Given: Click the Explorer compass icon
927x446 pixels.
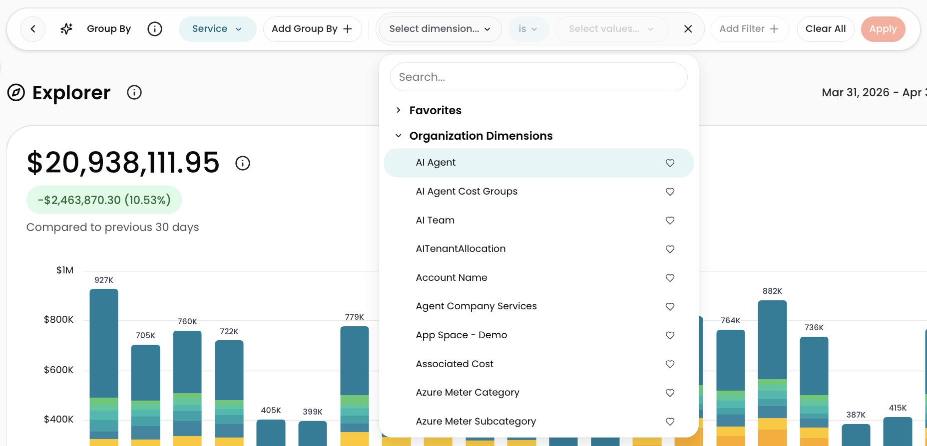Looking at the screenshot, I should [x=16, y=92].
